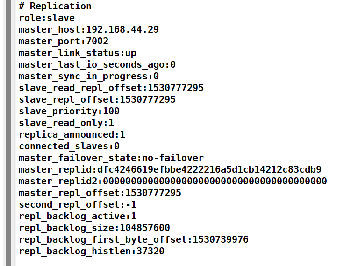
Task: Click the master_replid2 all-zeros value
Action: pyautogui.click(x=215, y=182)
